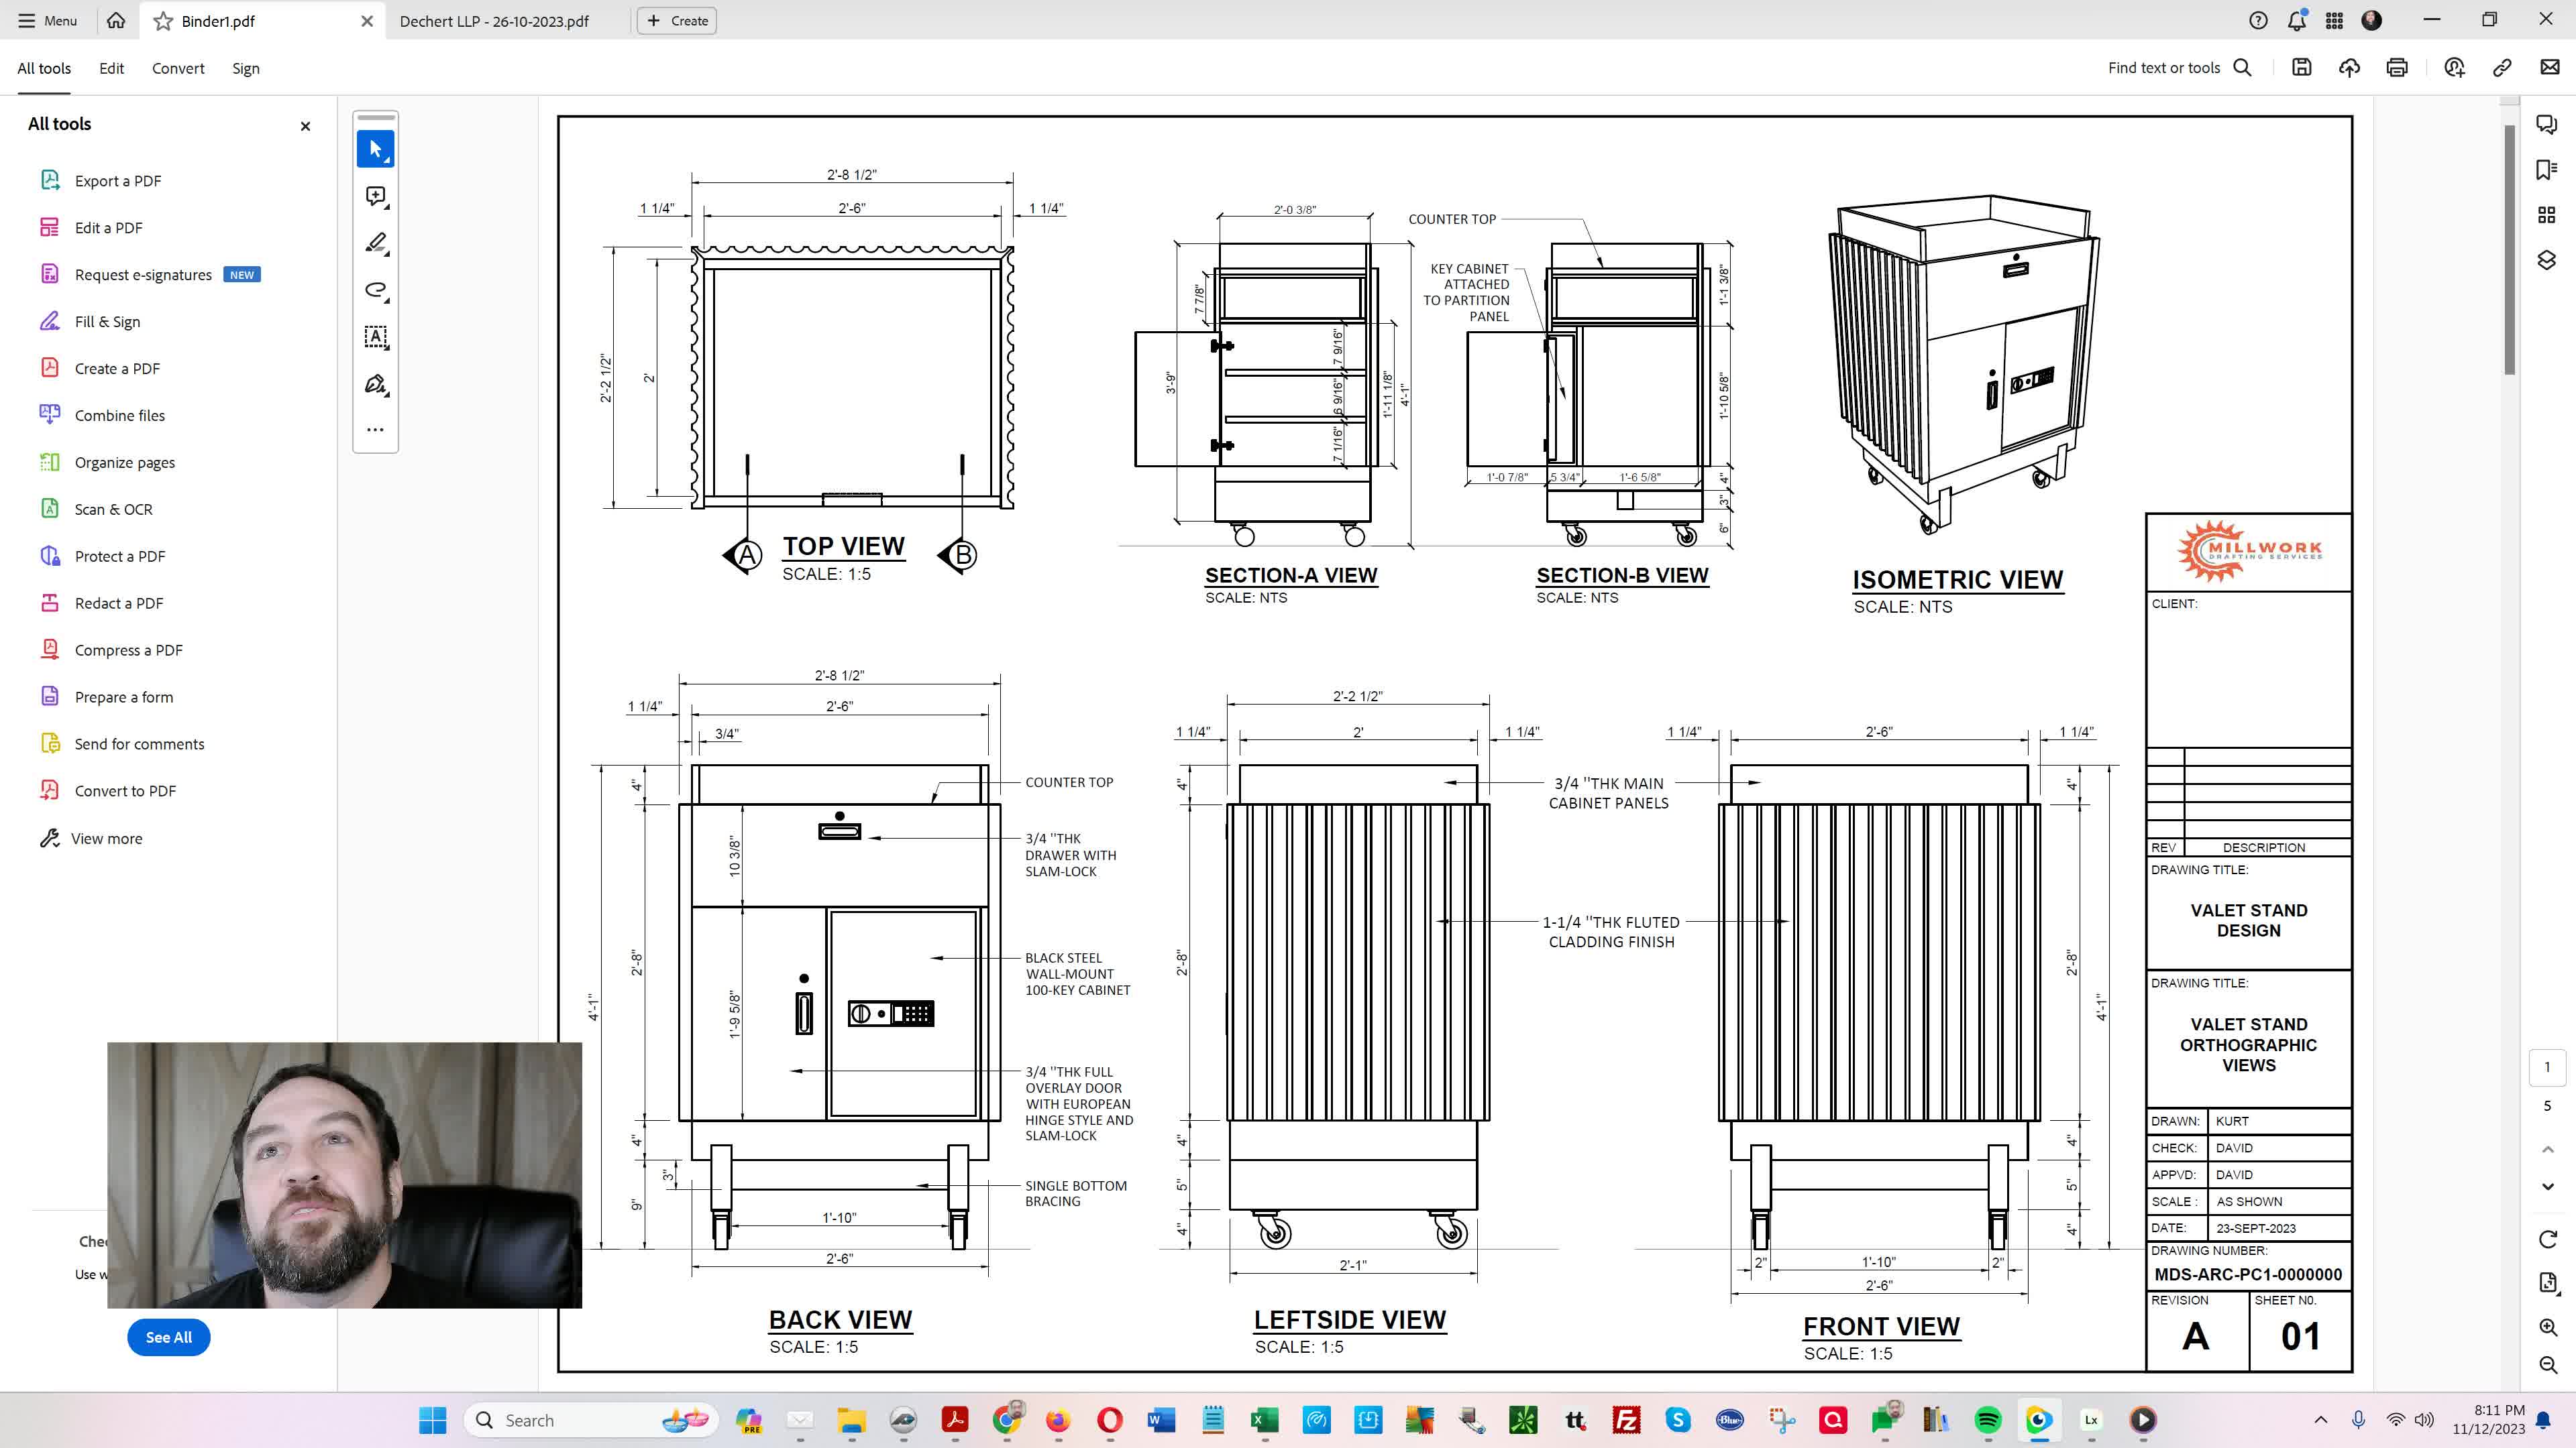Select the arrow selection tool
This screenshot has width=2576, height=1448.
point(375,149)
